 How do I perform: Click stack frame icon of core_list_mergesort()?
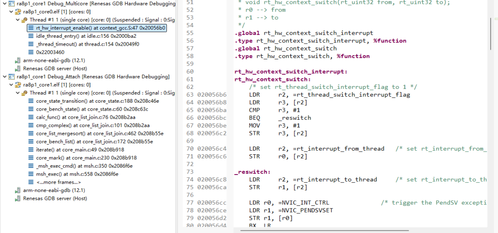click(x=31, y=134)
